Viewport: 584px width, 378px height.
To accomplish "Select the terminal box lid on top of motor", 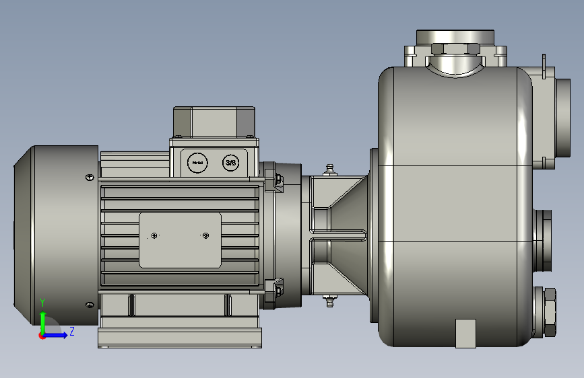I will 214,122.
